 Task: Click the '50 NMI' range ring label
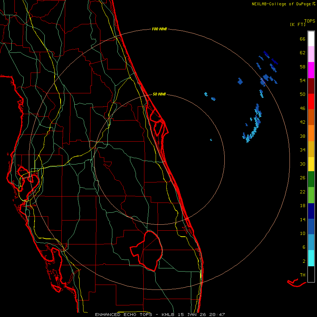159,94
